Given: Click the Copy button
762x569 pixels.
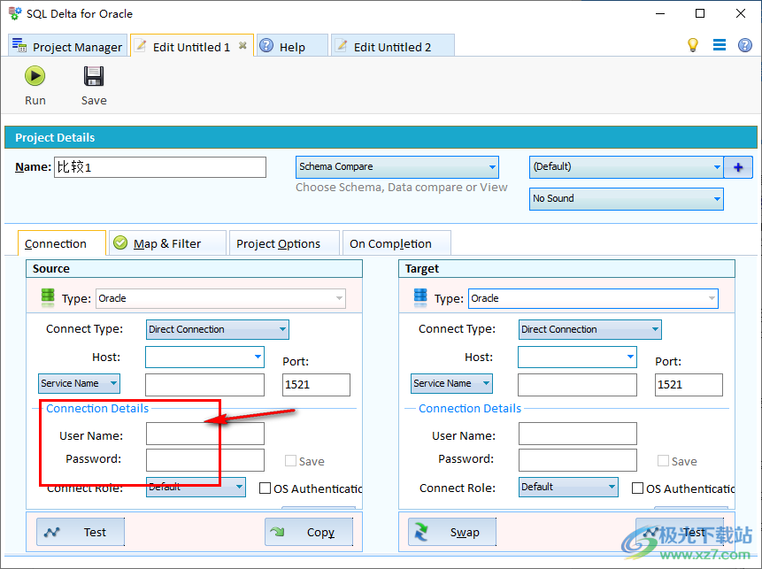Looking at the screenshot, I should pos(309,532).
